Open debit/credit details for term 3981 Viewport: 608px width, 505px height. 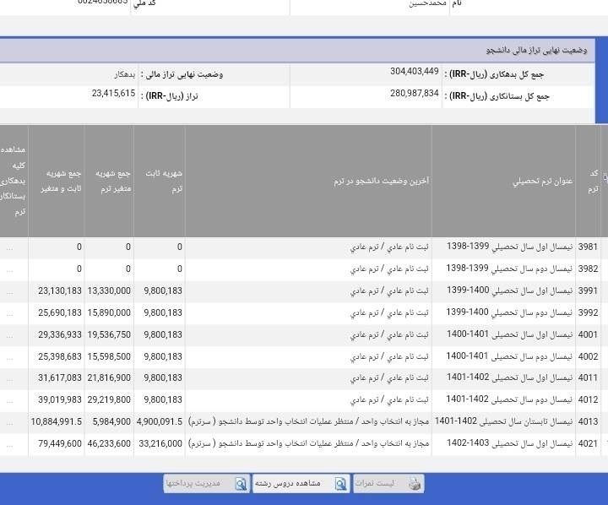click(9, 248)
